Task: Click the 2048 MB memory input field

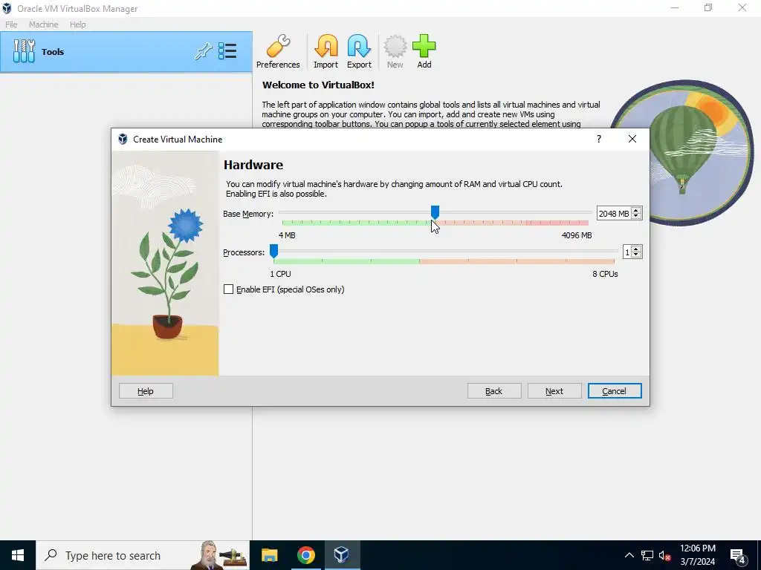Action: click(x=613, y=213)
